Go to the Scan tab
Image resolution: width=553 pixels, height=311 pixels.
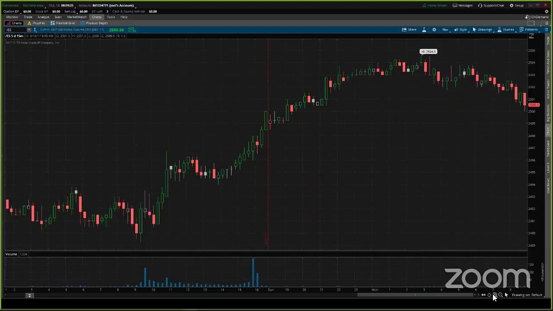tap(58, 17)
